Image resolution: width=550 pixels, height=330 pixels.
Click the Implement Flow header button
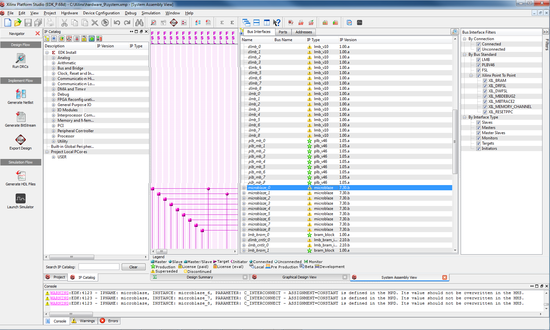click(x=21, y=81)
